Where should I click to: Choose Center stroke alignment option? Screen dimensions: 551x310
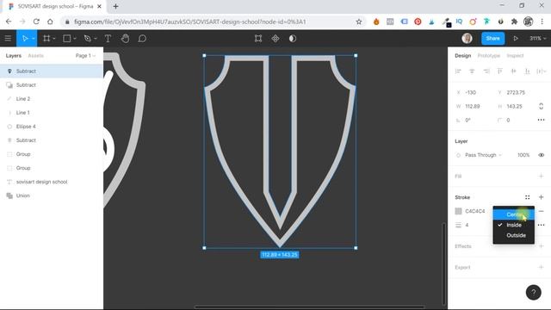pyautogui.click(x=513, y=214)
